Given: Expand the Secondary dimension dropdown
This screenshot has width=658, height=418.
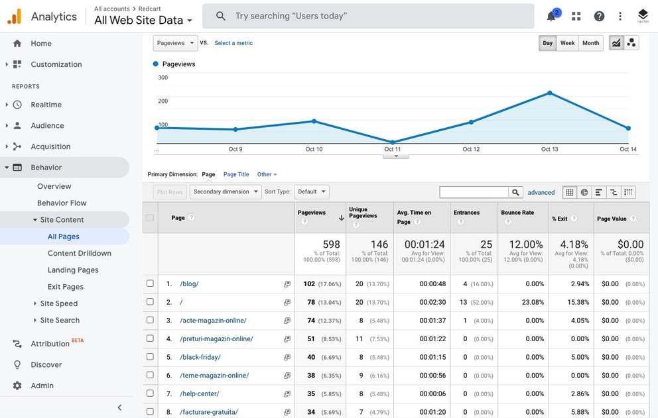Looking at the screenshot, I should point(226,192).
